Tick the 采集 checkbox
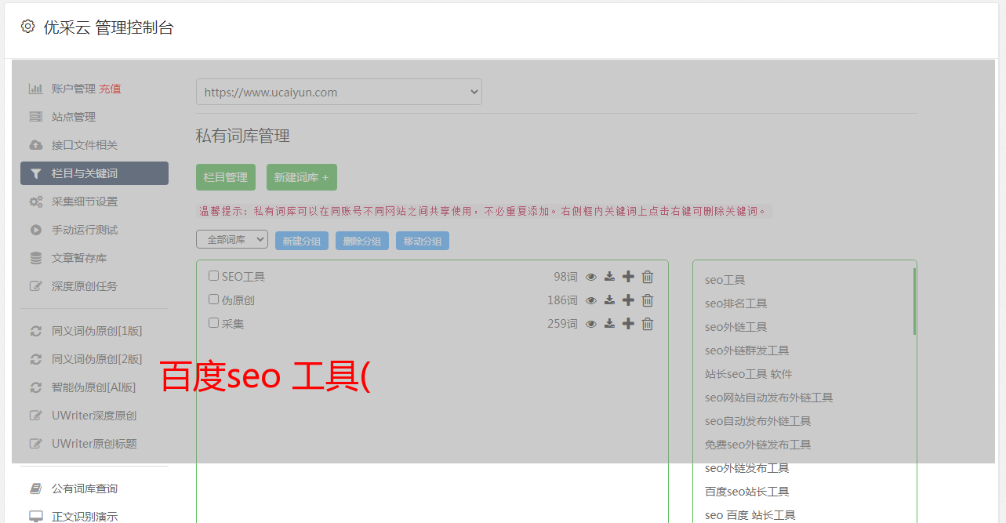1006x523 pixels. coord(213,323)
